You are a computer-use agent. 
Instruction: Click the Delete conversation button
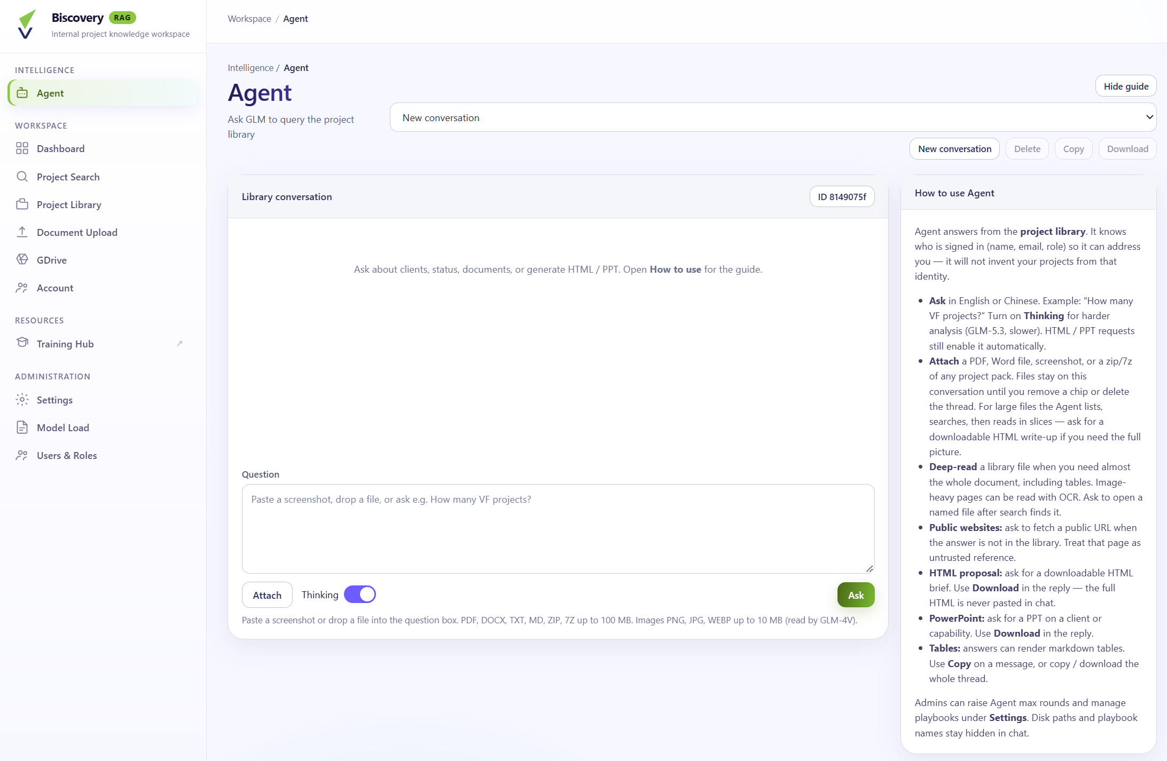[1027, 149]
